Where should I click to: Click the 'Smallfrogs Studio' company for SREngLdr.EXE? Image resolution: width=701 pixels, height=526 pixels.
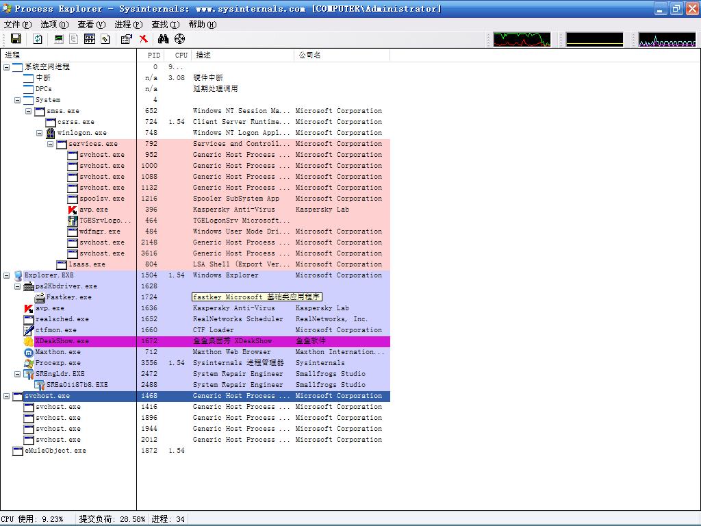[331, 374]
